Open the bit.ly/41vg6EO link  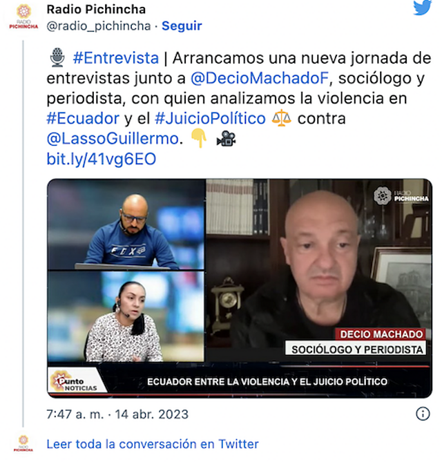tap(102, 159)
